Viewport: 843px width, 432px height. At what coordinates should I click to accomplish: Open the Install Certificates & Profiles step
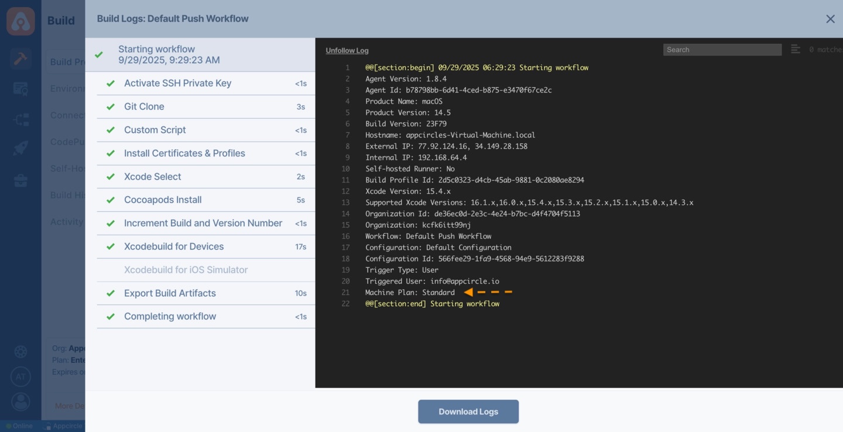pyautogui.click(x=184, y=153)
